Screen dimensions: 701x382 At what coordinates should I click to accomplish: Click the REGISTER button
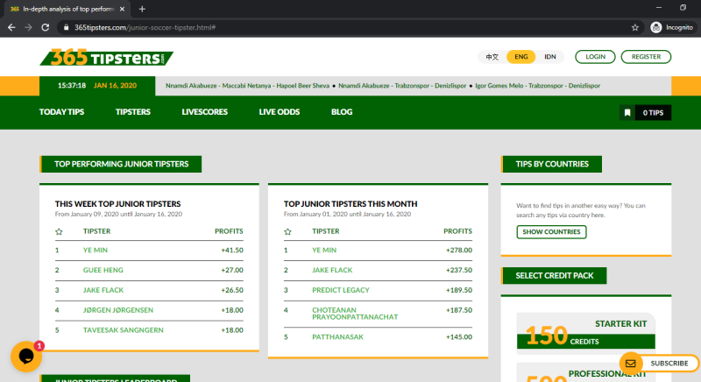click(646, 57)
